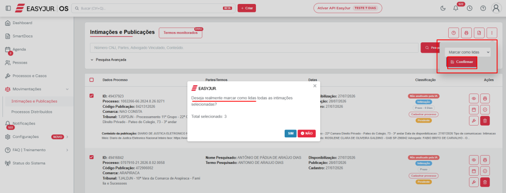Delete publication 49437923 with trash icon
Viewport: 506px width, 193px height.
(x=485, y=121)
